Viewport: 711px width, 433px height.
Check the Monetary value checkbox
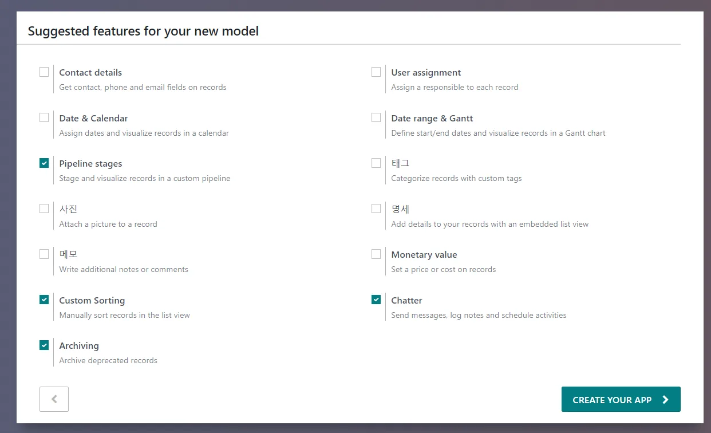coord(376,254)
